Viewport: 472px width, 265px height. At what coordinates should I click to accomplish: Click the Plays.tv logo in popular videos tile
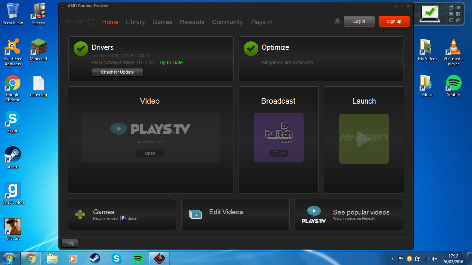pyautogui.click(x=314, y=215)
